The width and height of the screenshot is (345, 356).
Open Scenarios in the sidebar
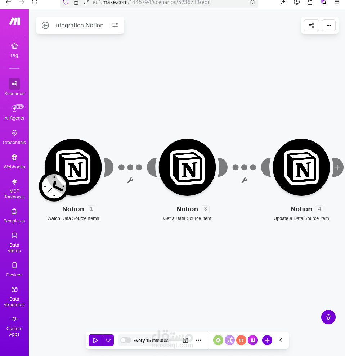click(14, 87)
